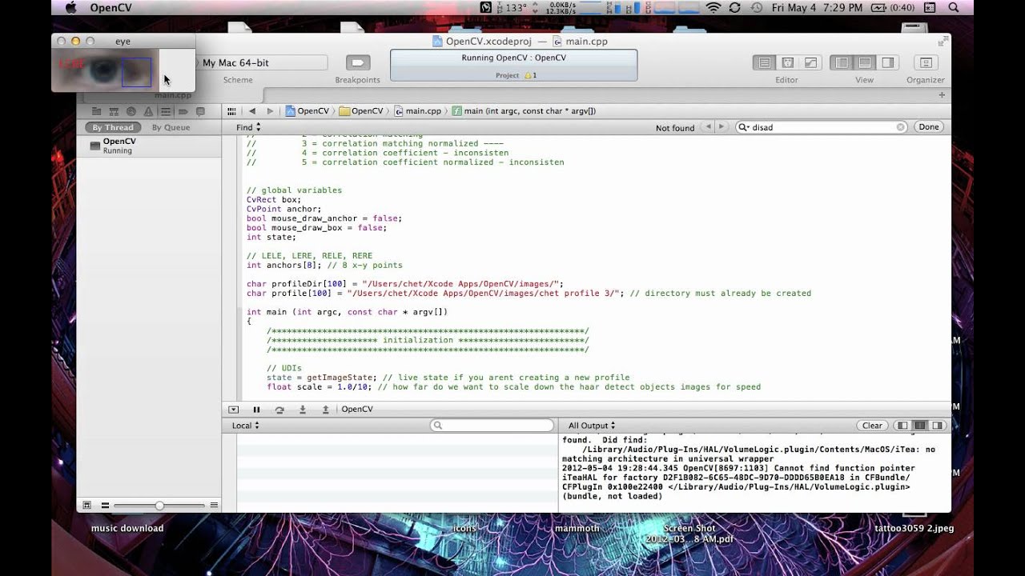
Task: Click the blurred main.cpp editor tab
Action: point(173,95)
